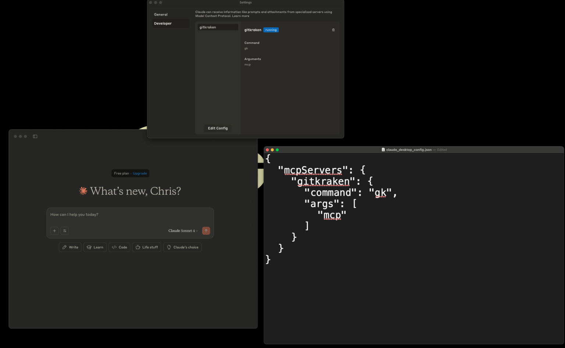Open the attachment menu with the plus icon

click(x=54, y=231)
